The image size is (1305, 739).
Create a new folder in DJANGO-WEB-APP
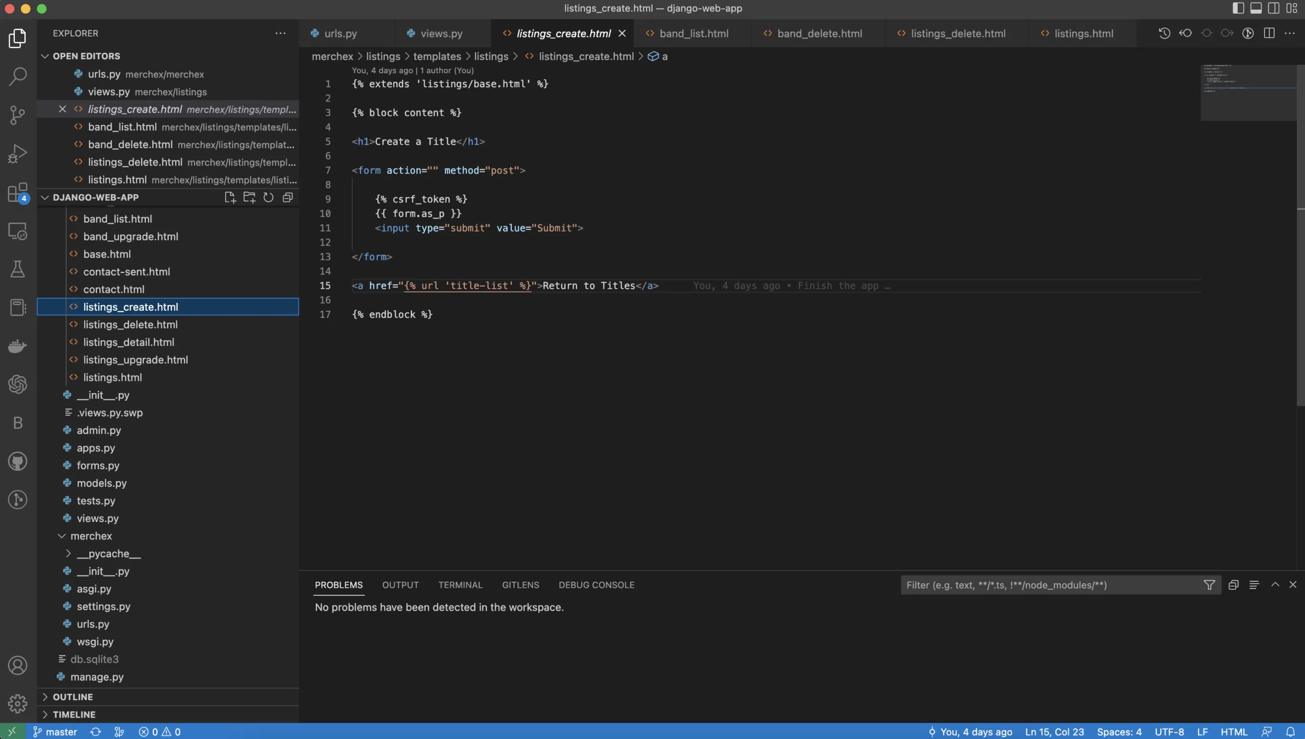pyautogui.click(x=249, y=198)
